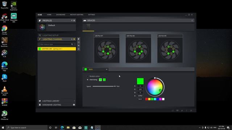
Task: Click the large green color preview
Action: 140,81
